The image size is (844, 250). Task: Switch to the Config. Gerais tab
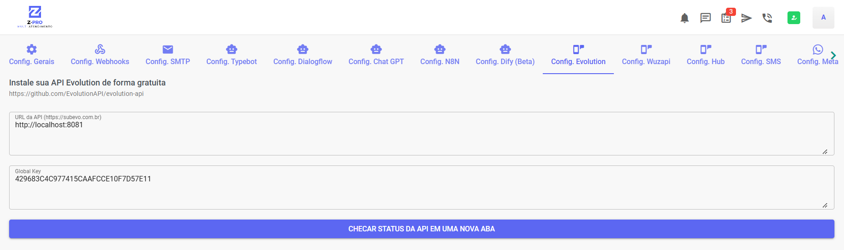pos(31,55)
